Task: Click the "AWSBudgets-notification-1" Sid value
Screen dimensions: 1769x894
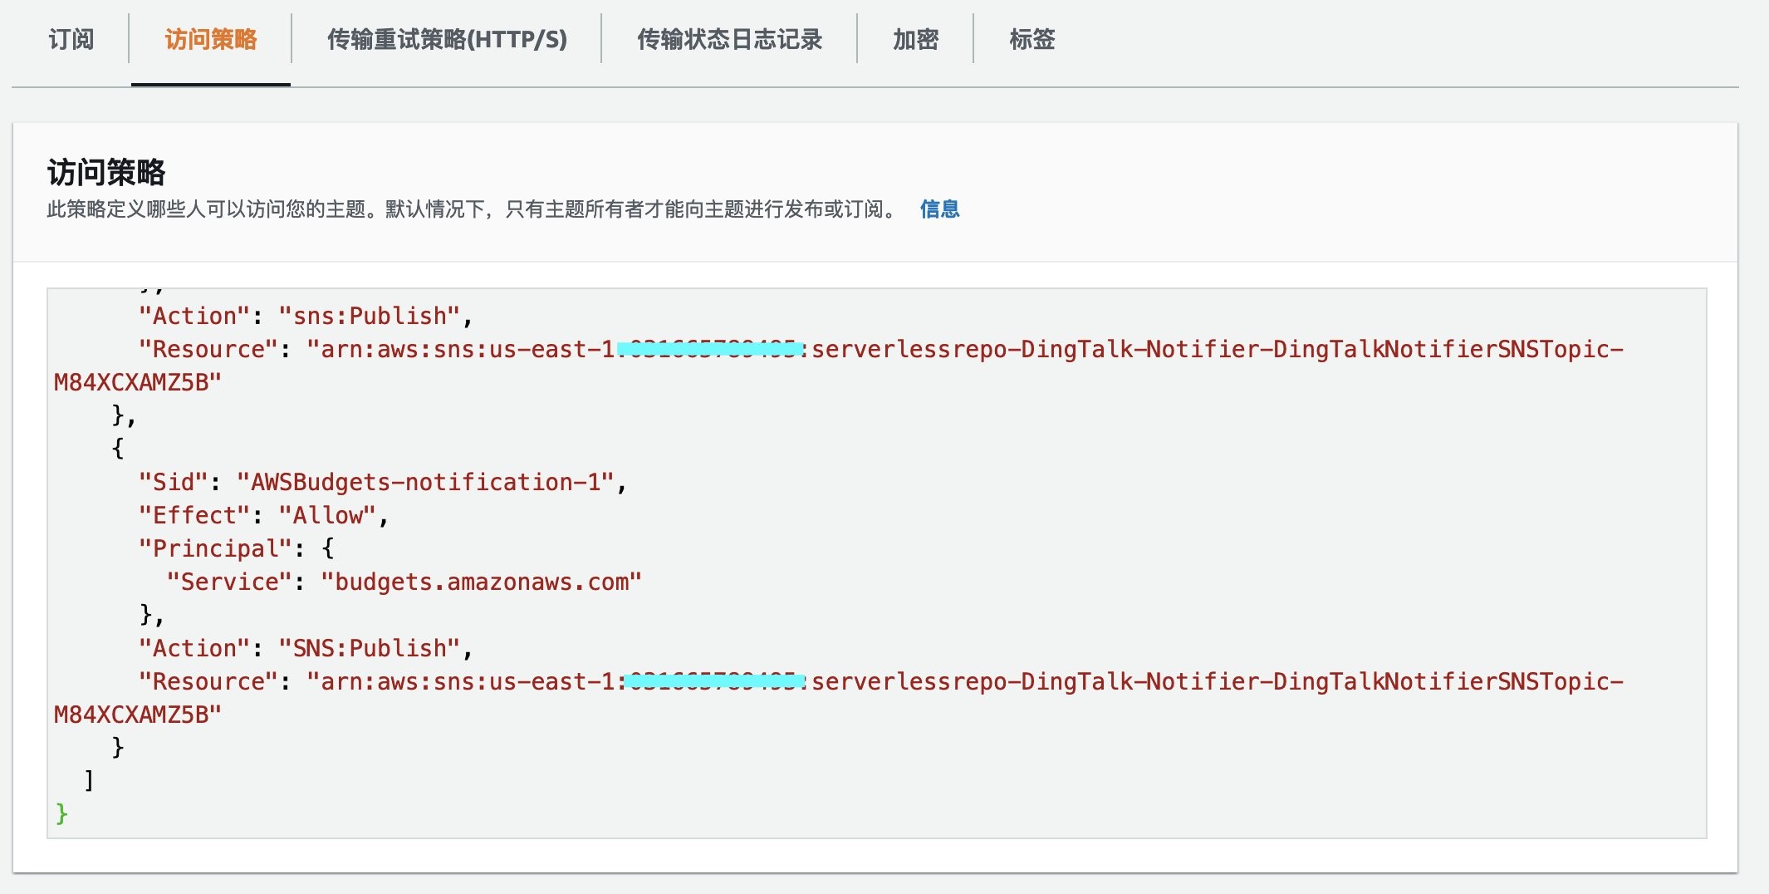Action: click(425, 483)
